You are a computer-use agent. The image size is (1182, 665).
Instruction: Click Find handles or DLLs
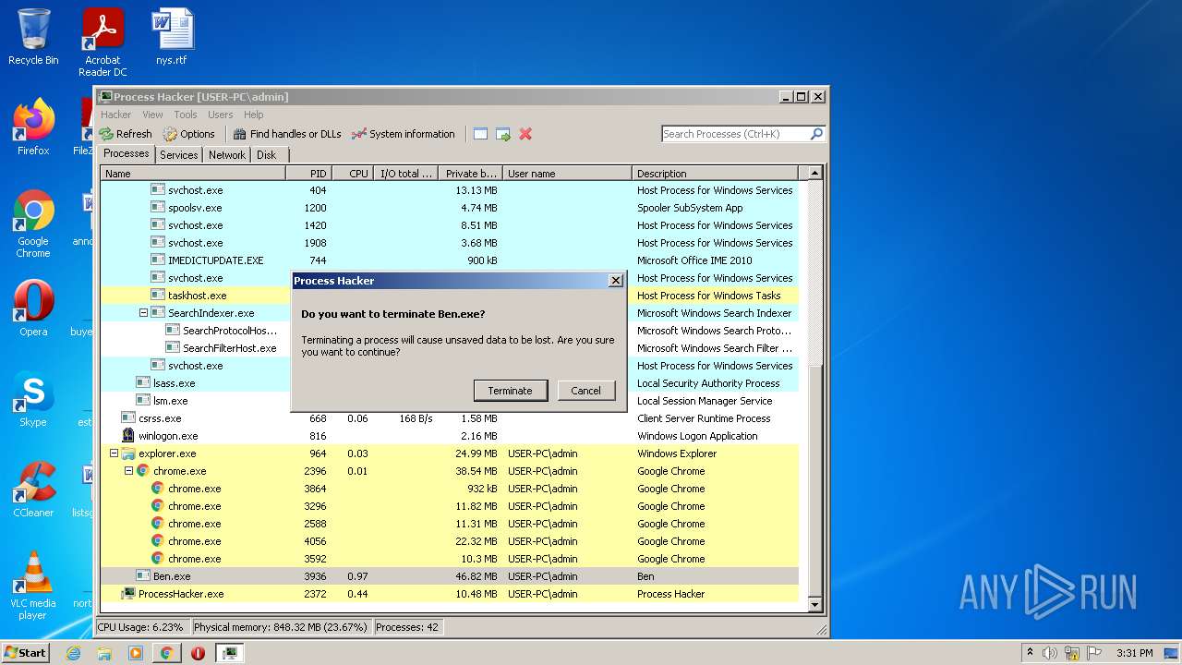[286, 134]
